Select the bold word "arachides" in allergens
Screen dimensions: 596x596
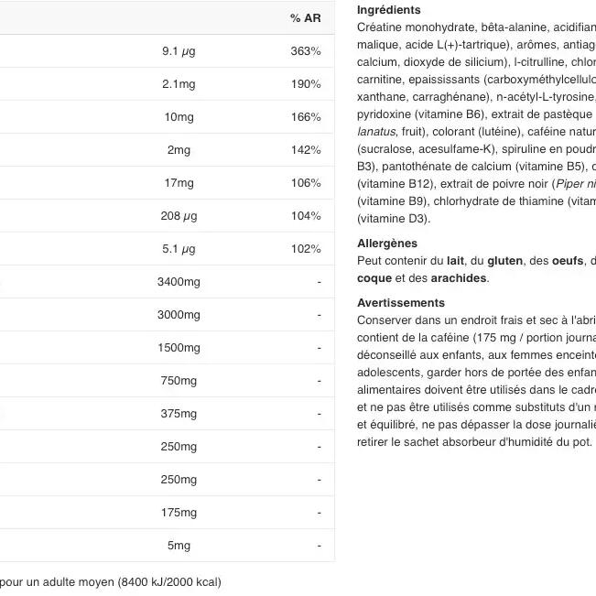click(459, 278)
